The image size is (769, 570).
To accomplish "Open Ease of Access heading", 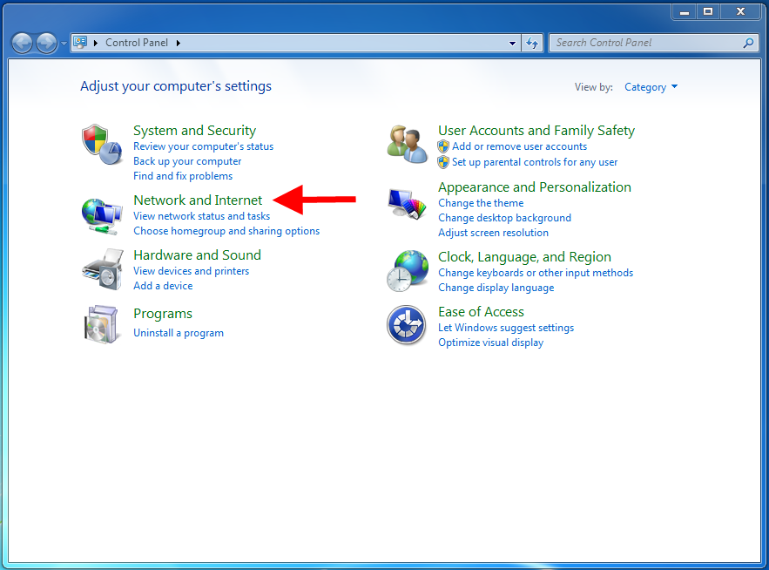I will (481, 312).
